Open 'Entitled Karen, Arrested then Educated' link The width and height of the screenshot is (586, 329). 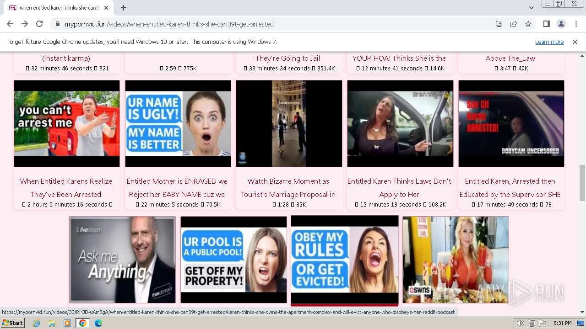click(x=510, y=188)
